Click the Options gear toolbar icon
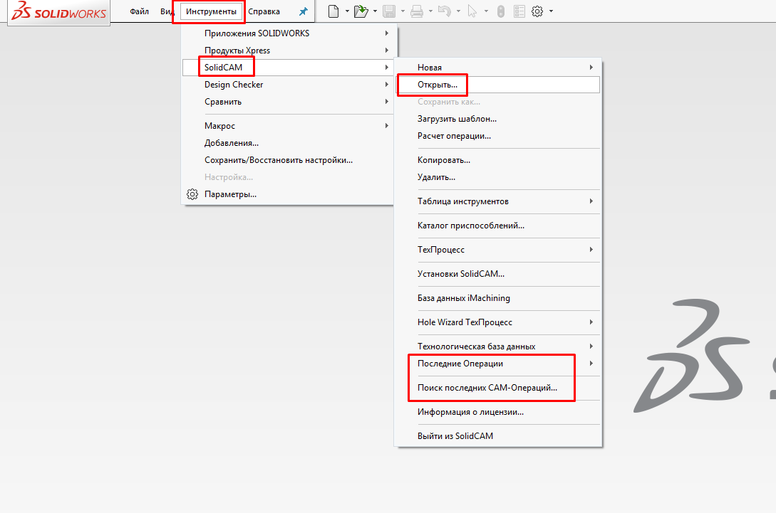 537,11
